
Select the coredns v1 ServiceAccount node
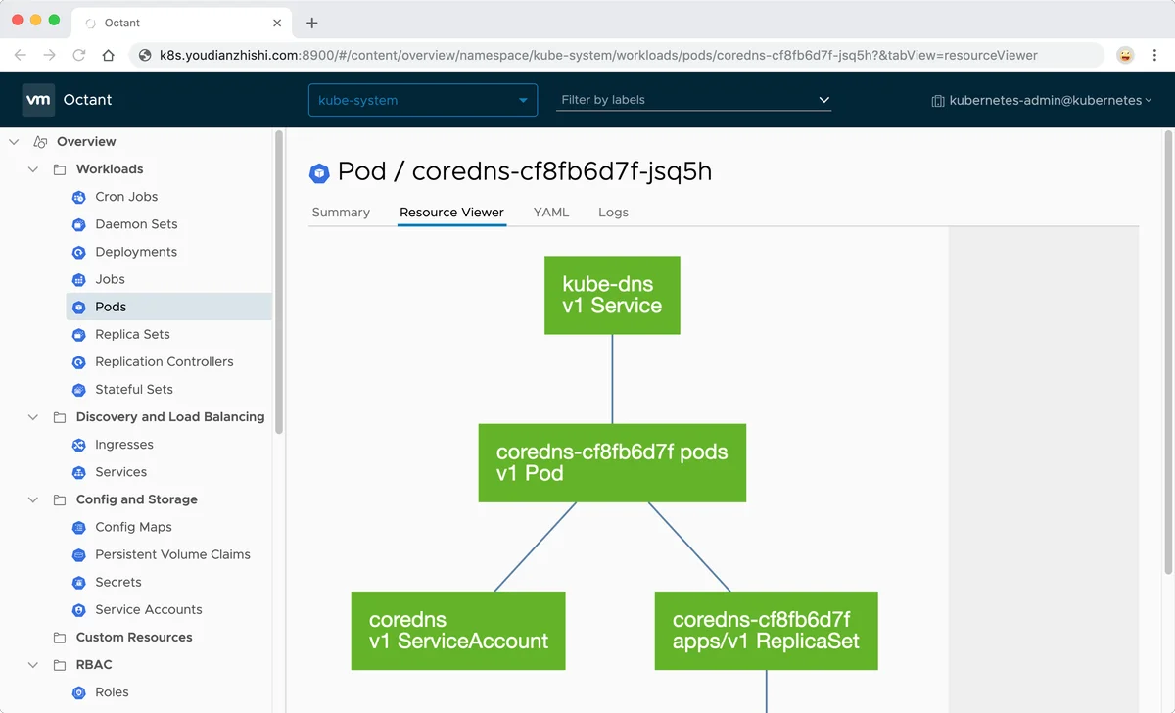click(x=458, y=631)
